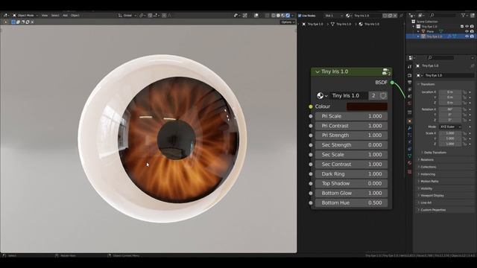
Task: Click the node group user count 2
Action: coord(373,96)
